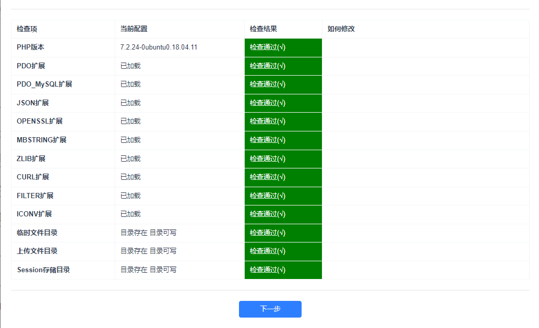Select the JSON扩展 row label
539x328 pixels.
pos(33,103)
